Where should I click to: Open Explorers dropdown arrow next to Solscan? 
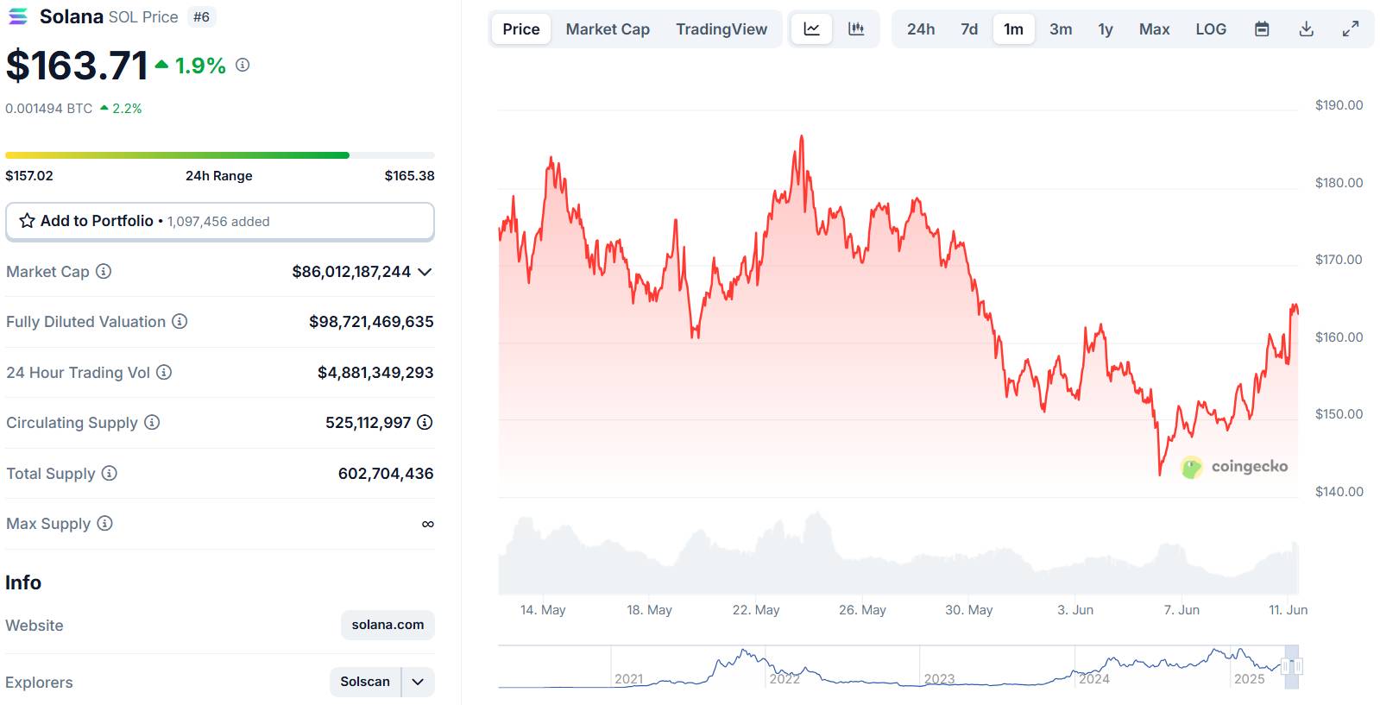(418, 682)
